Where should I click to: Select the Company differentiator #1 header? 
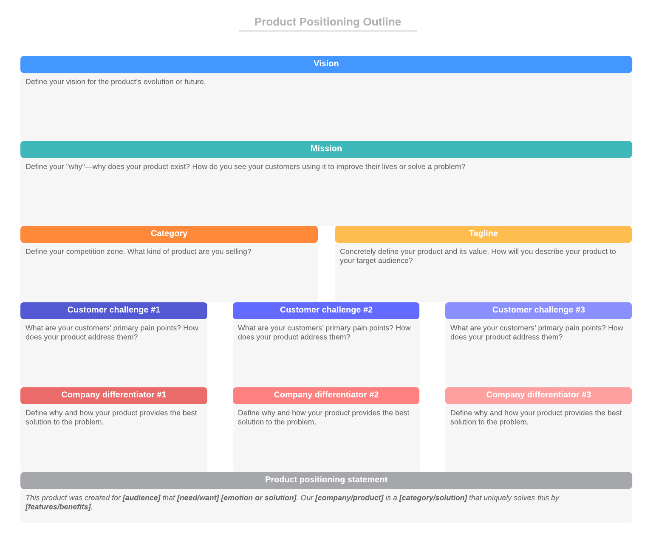click(x=113, y=395)
